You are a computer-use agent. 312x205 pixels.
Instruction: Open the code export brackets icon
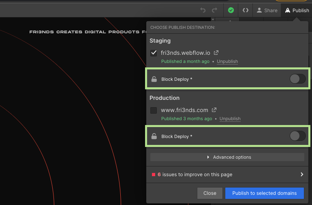(x=245, y=10)
